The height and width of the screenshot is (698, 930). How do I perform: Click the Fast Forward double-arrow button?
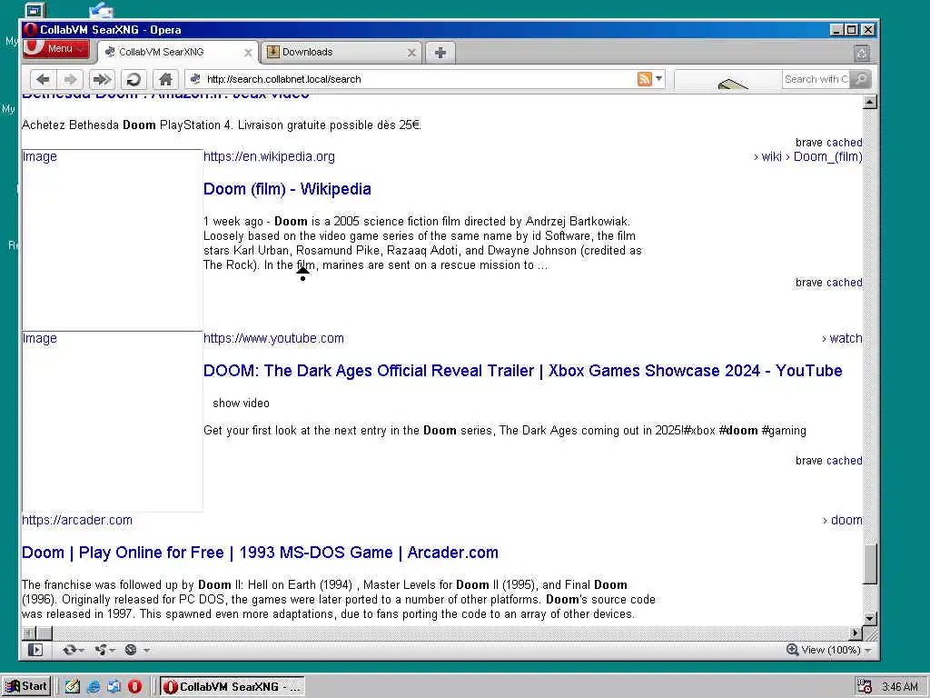(102, 79)
